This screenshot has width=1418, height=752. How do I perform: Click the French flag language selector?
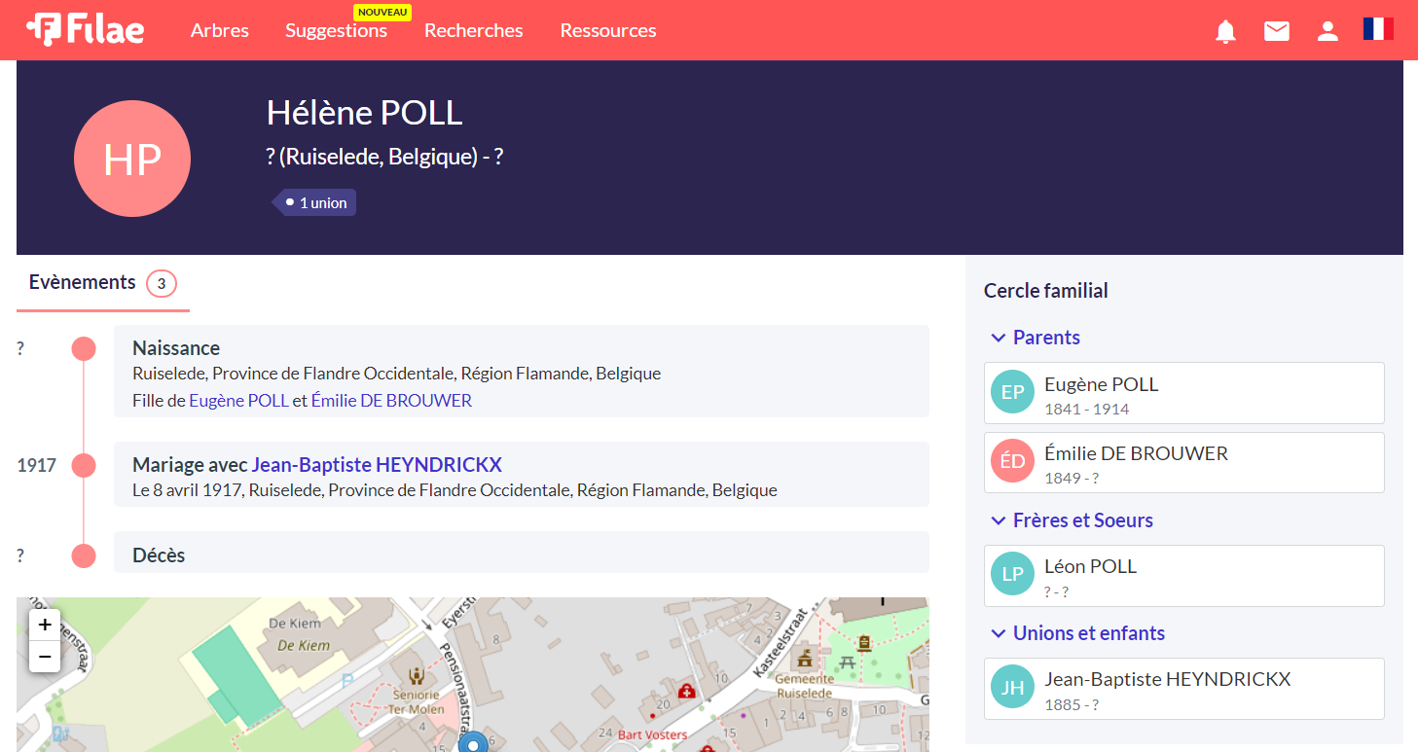[x=1378, y=29]
